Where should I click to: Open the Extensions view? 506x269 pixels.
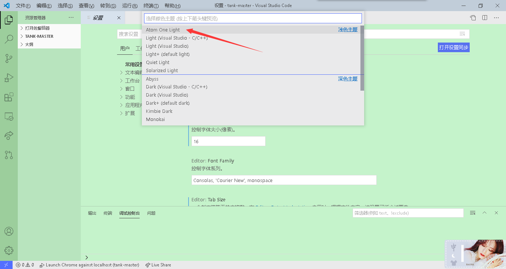(x=9, y=97)
